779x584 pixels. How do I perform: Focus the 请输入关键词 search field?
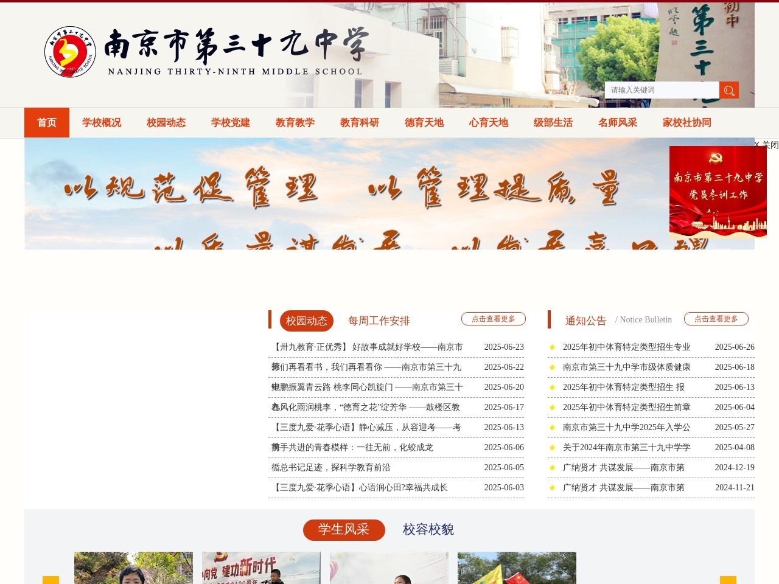(x=662, y=90)
